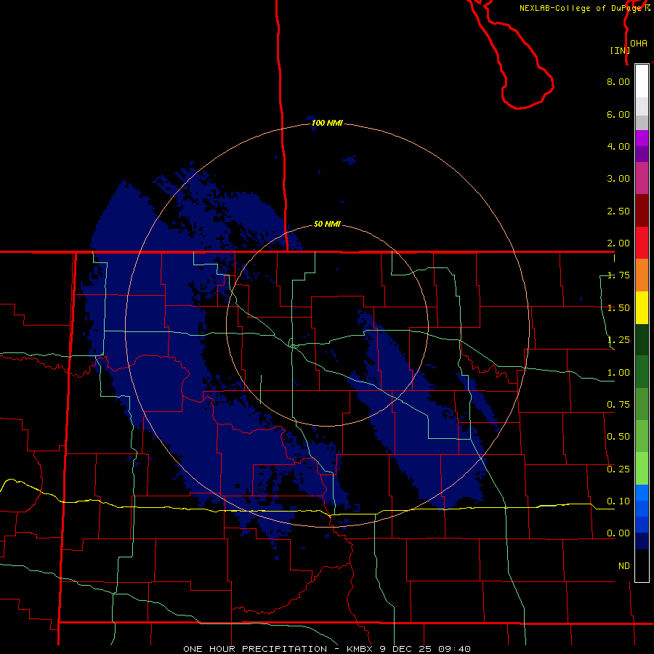
Task: Pick the dark red swatch below 2.50
Action: click(x=642, y=211)
